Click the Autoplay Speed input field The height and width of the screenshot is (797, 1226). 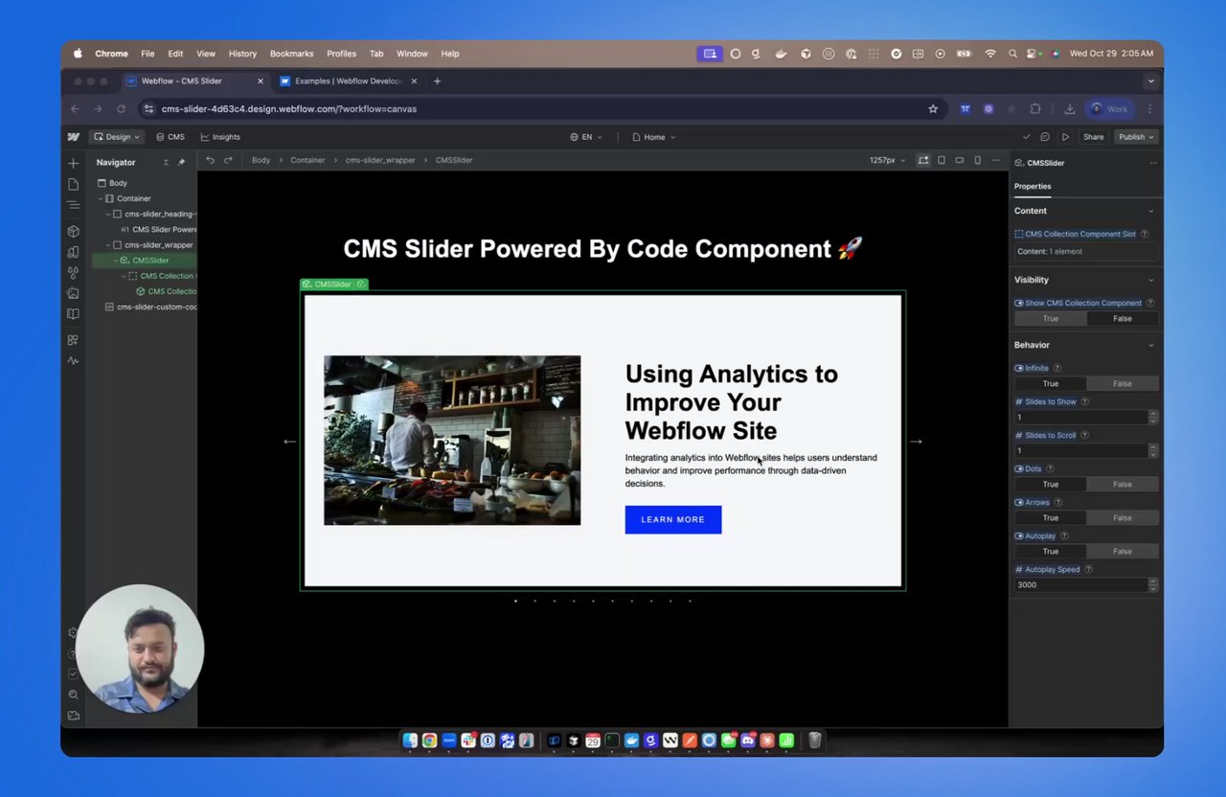click(x=1080, y=584)
